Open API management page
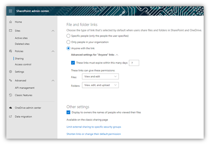Viewport: 210px width, 145px height. tap(25, 88)
